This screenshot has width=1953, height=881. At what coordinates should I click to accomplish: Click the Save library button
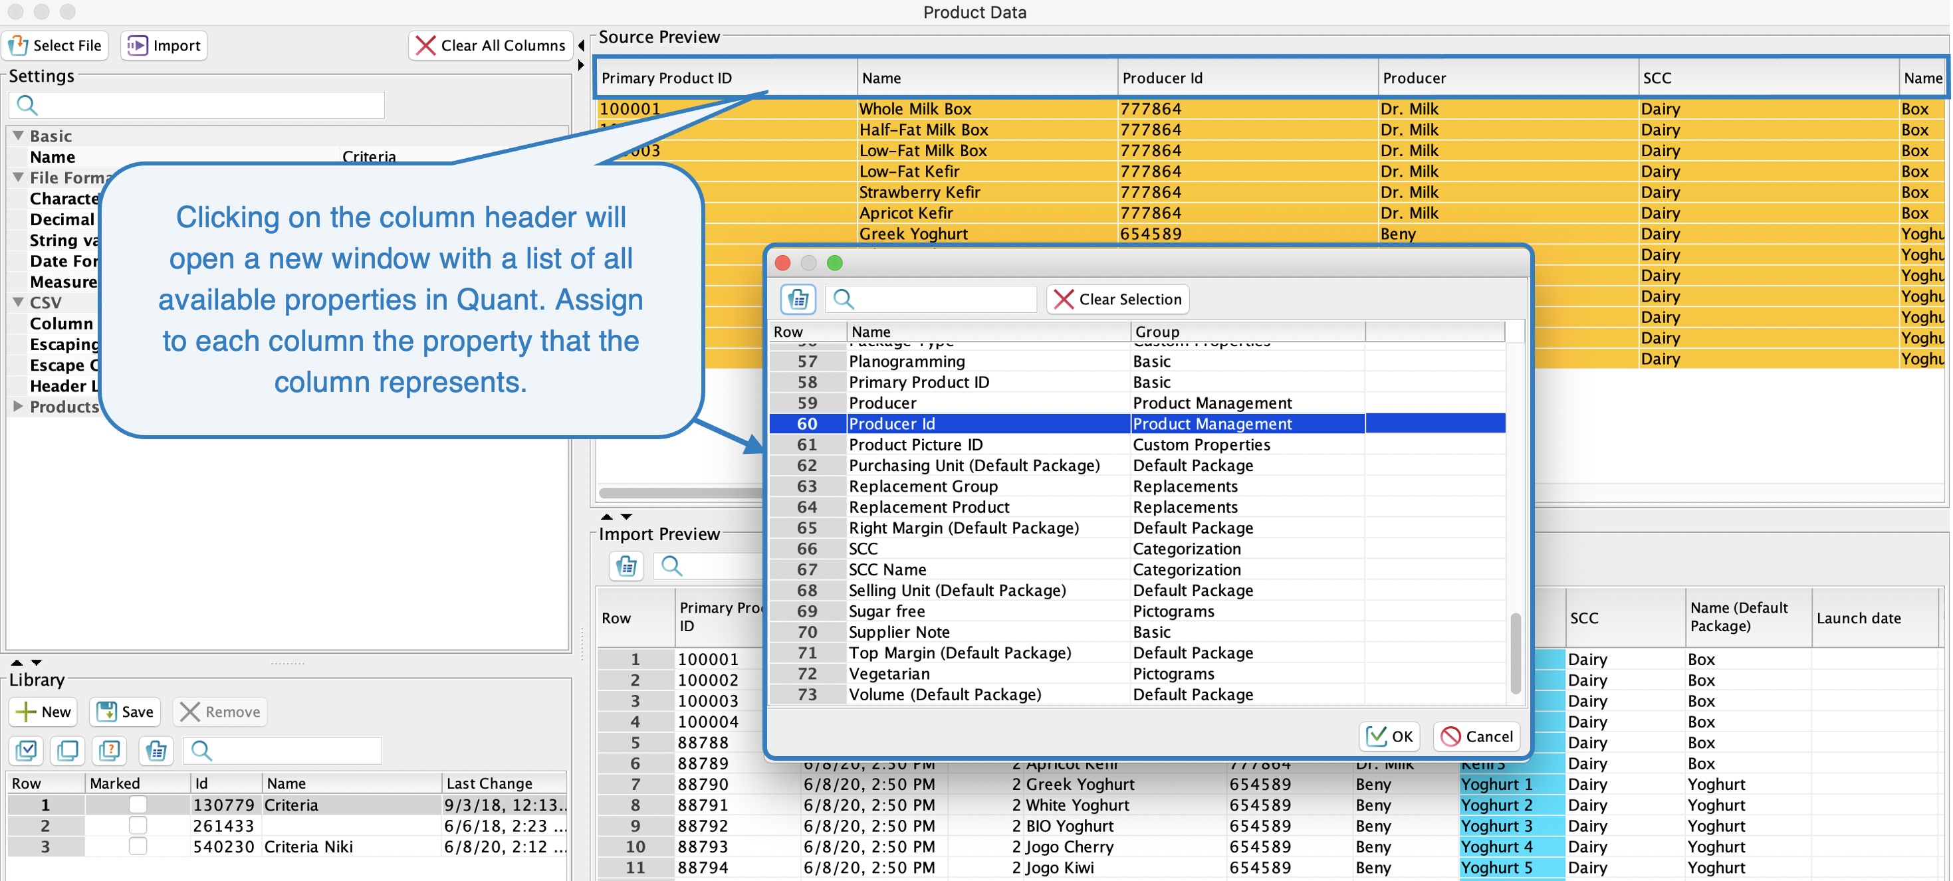click(x=126, y=712)
